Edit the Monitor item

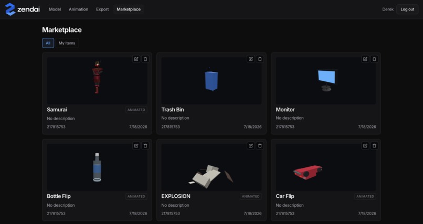pyautogui.click(x=365, y=59)
